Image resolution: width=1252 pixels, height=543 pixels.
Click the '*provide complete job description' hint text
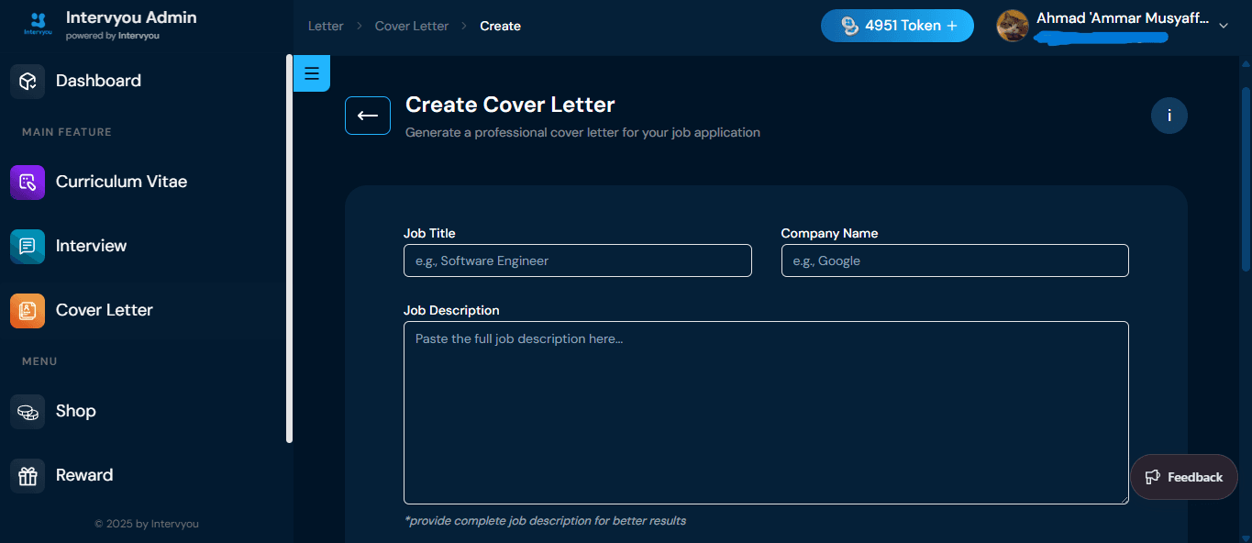coord(545,521)
